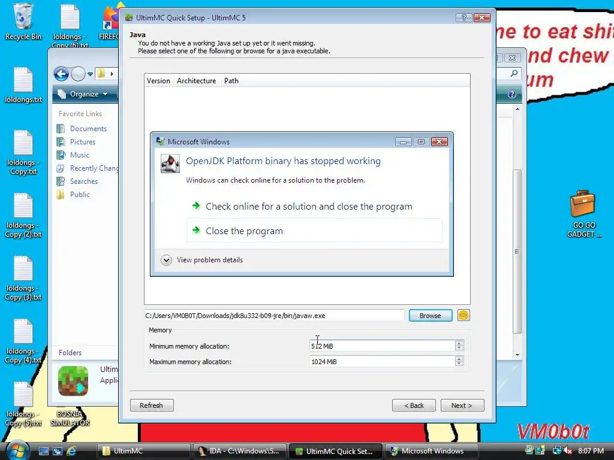Launch Internet Explorer from quick launch
This screenshot has width=614, height=460.
[x=71, y=451]
